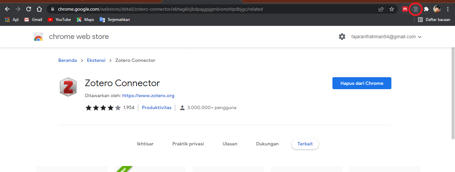455x172 pixels.
Task: Switch to the Praktik privasi tab
Action: [x=188, y=144]
